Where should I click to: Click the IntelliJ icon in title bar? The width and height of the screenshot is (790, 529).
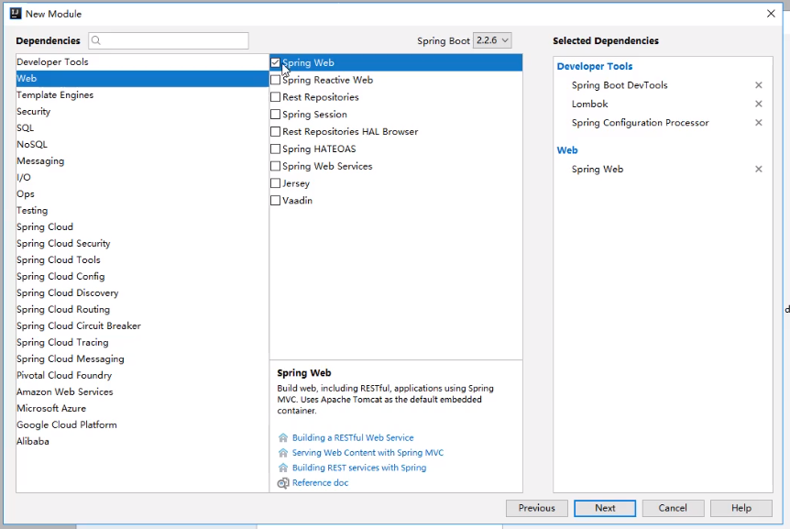(x=15, y=14)
